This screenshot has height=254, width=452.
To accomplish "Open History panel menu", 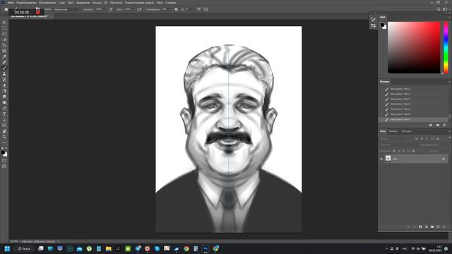I will tap(449, 82).
